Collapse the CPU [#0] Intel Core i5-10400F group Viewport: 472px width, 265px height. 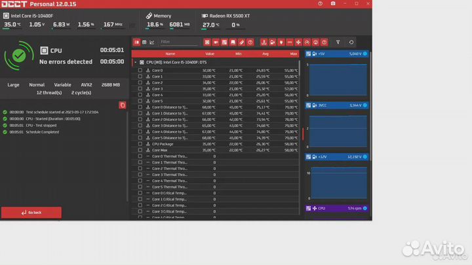coord(135,62)
